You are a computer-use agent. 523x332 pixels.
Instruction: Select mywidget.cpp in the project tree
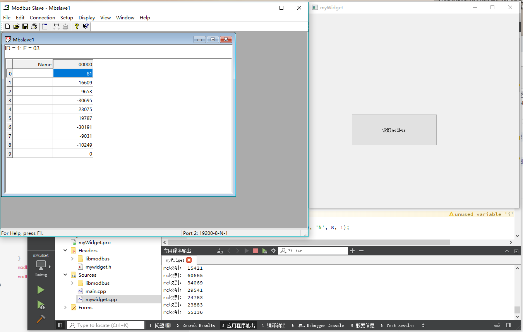tap(101, 299)
